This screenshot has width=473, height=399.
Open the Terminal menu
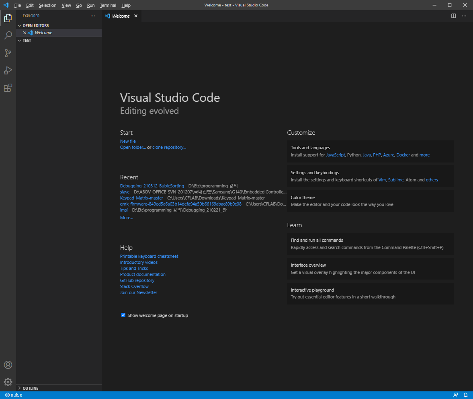[108, 5]
